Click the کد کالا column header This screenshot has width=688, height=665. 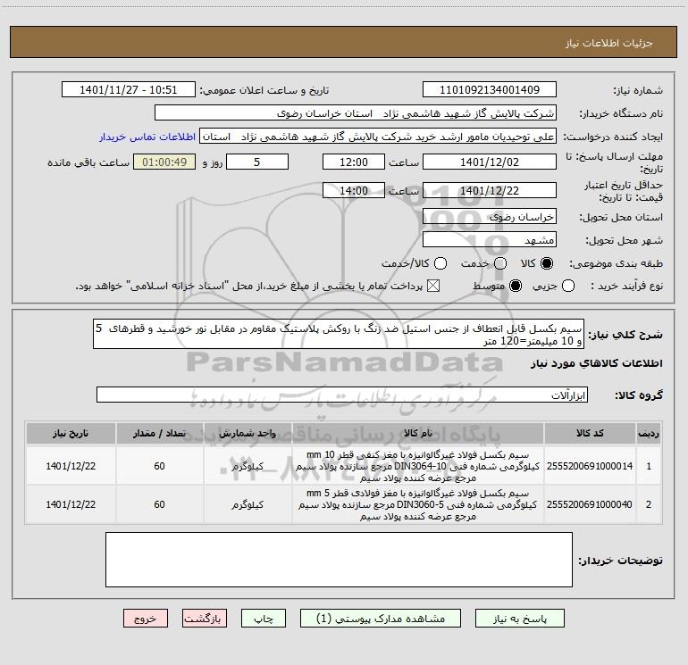point(590,433)
